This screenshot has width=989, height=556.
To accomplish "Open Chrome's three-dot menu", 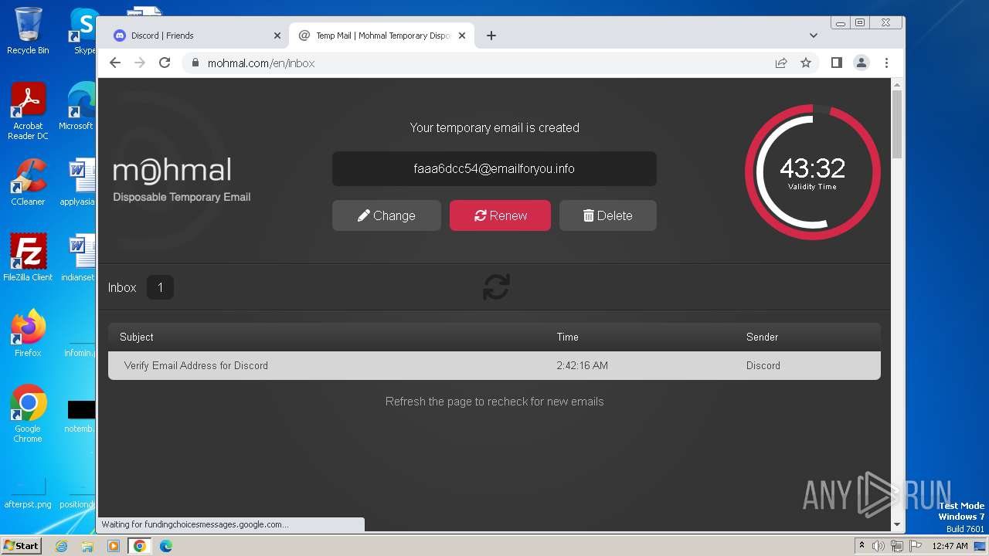I will click(x=886, y=63).
